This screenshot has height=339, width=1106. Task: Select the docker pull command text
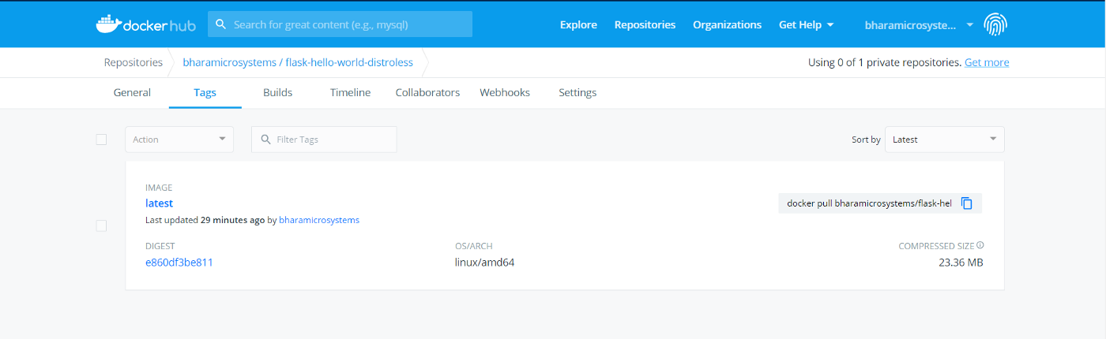tap(869, 203)
